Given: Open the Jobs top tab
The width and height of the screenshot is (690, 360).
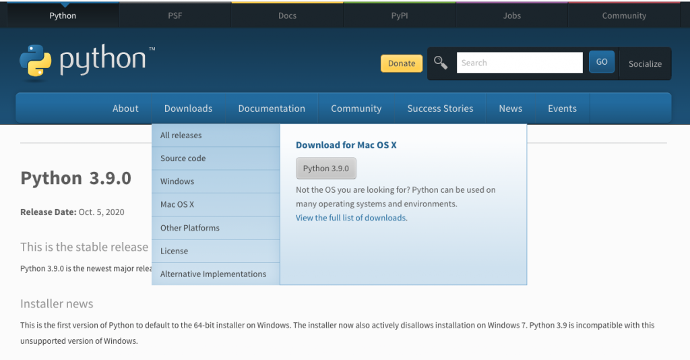Looking at the screenshot, I should point(512,16).
